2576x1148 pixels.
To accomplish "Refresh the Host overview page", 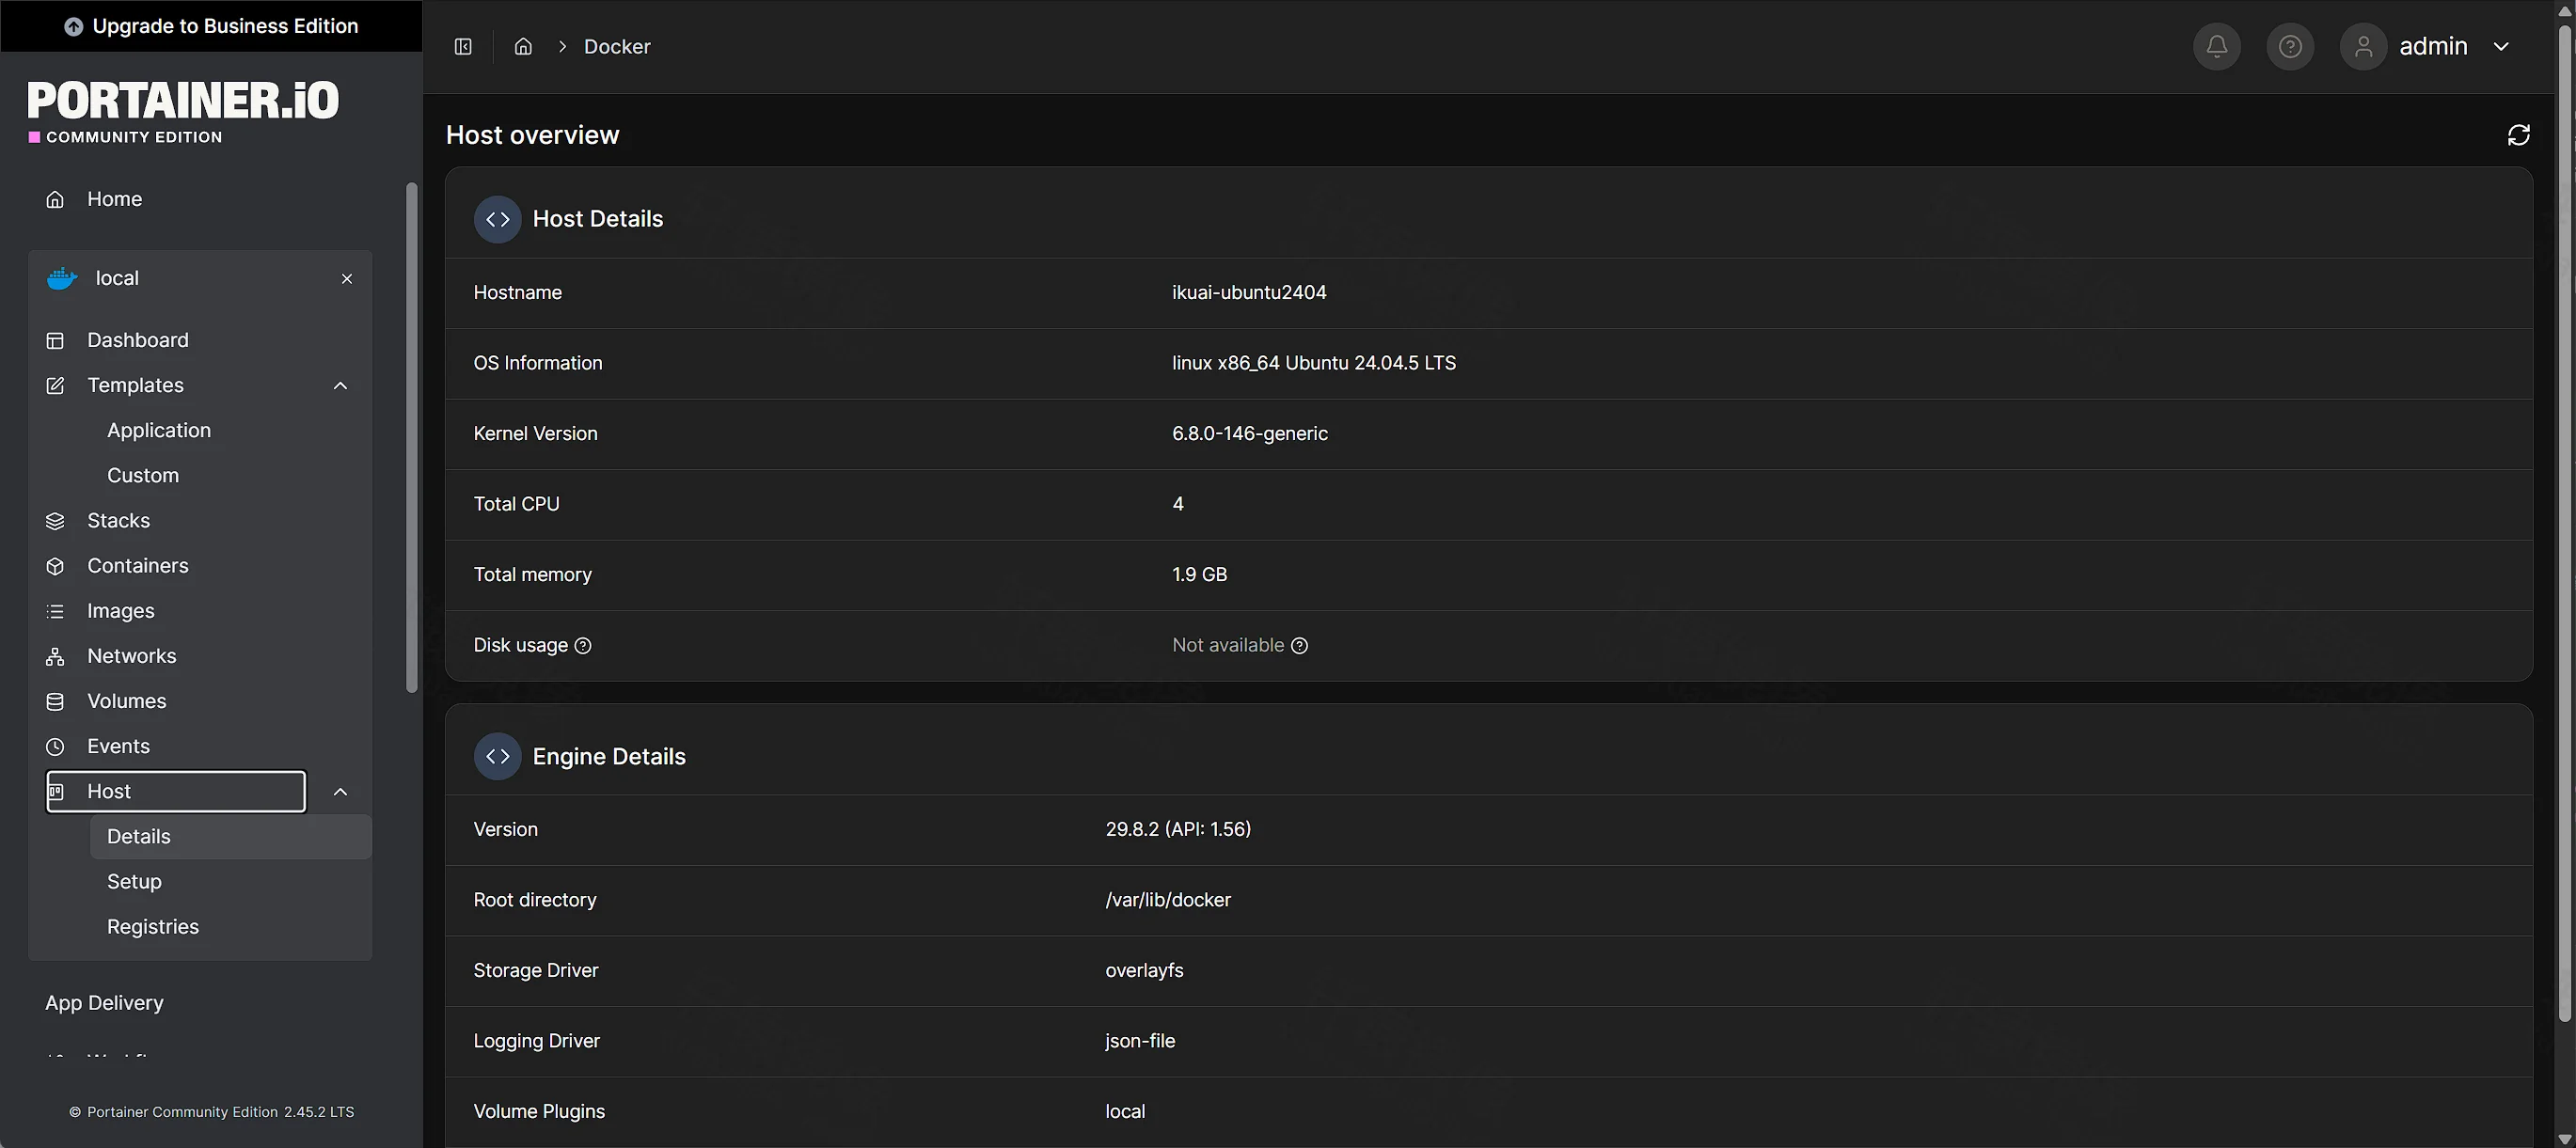I will (x=2518, y=135).
